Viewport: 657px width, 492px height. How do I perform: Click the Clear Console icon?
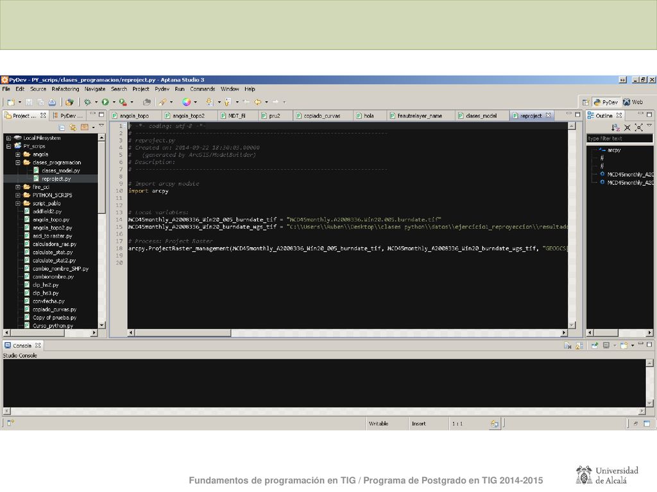567,345
